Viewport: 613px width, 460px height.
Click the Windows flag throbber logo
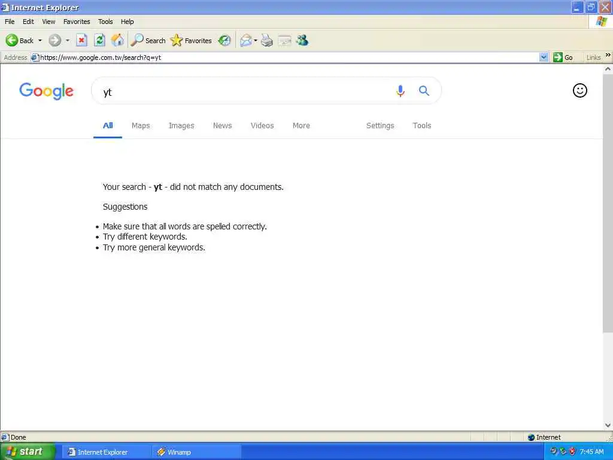[x=601, y=21]
